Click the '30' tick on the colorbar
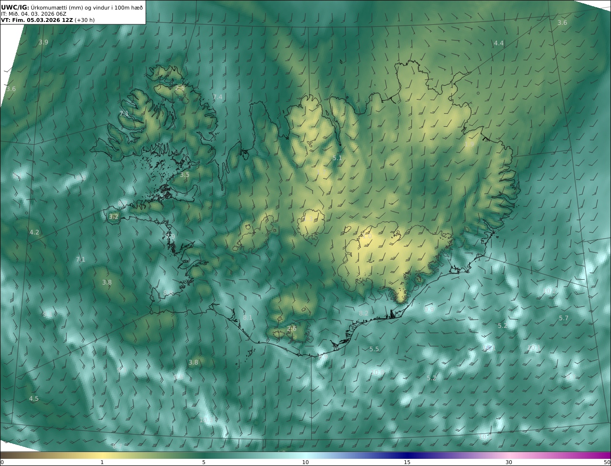611x466 pixels. point(509,462)
